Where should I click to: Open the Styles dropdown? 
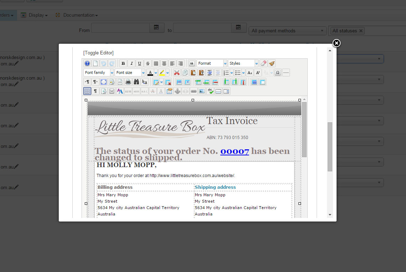coord(243,64)
